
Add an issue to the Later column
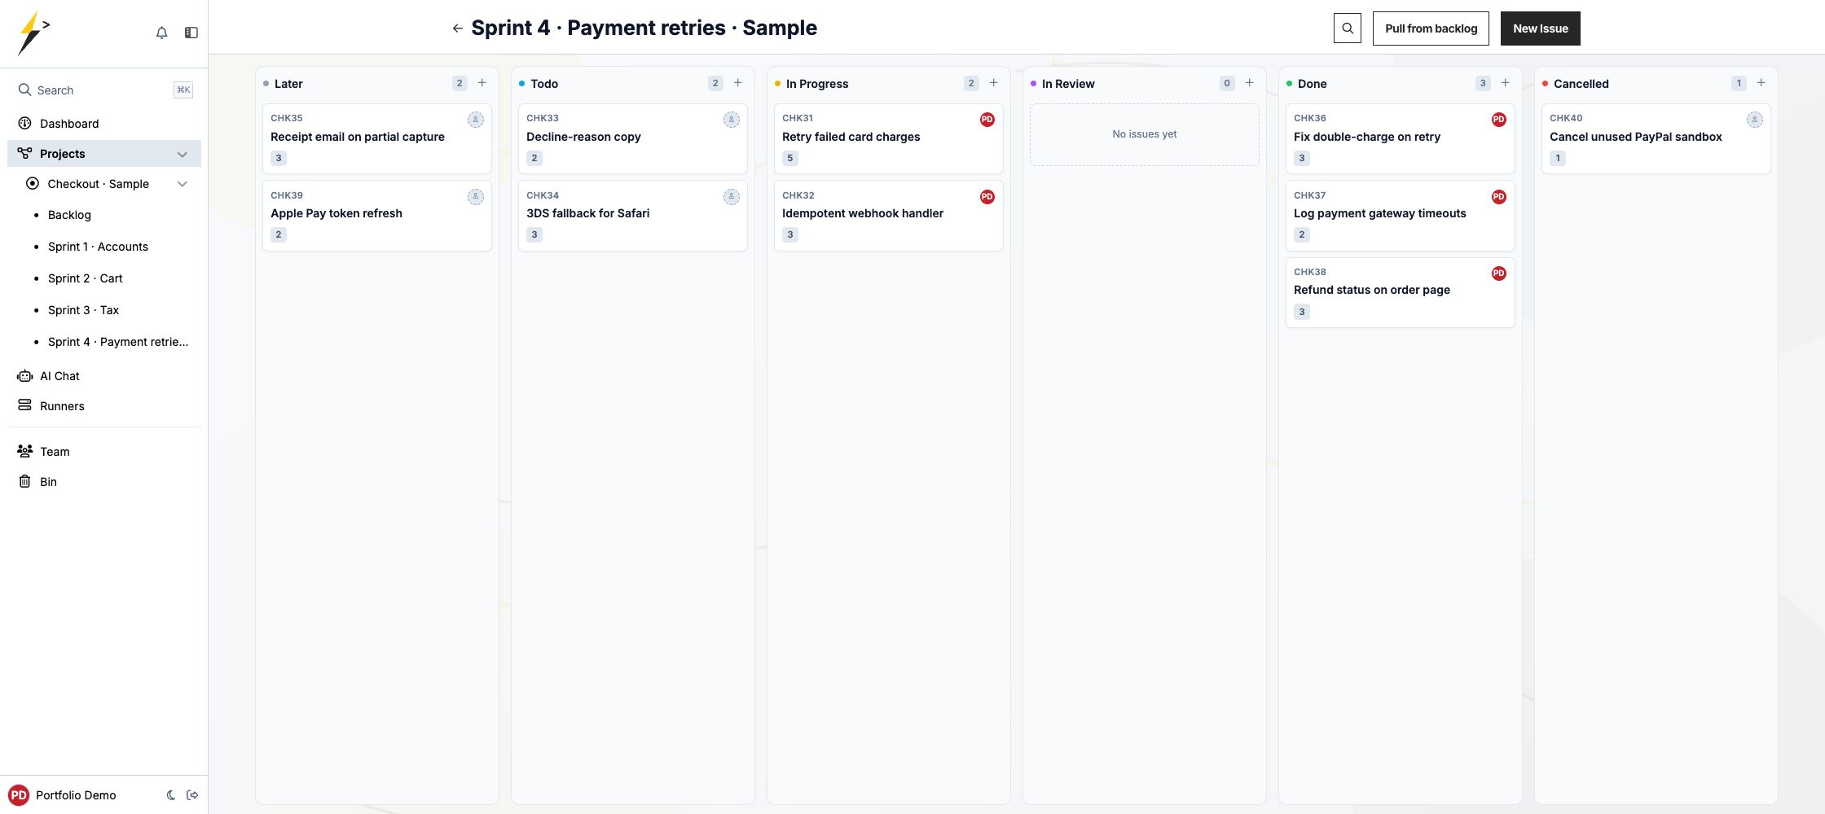(x=482, y=83)
